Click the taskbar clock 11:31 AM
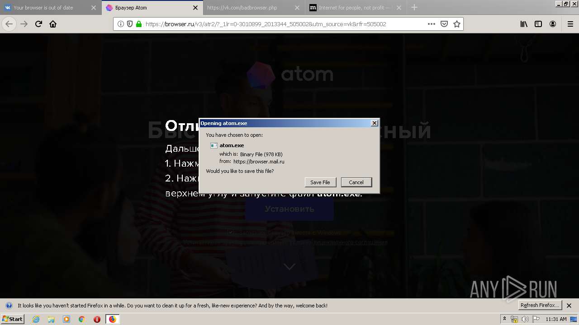579x325 pixels. click(556, 319)
